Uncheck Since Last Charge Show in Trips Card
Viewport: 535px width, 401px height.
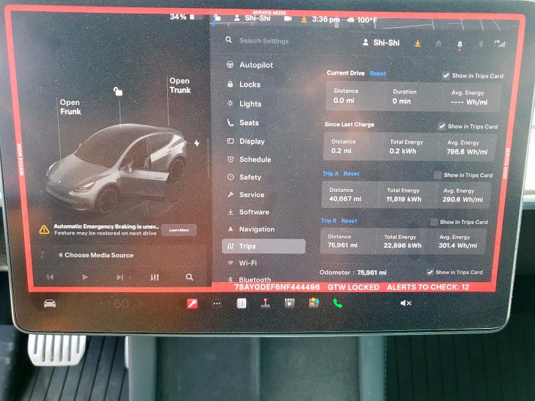click(441, 126)
